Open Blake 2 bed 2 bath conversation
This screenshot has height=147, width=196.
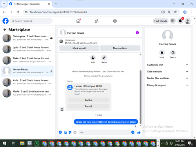27,60
